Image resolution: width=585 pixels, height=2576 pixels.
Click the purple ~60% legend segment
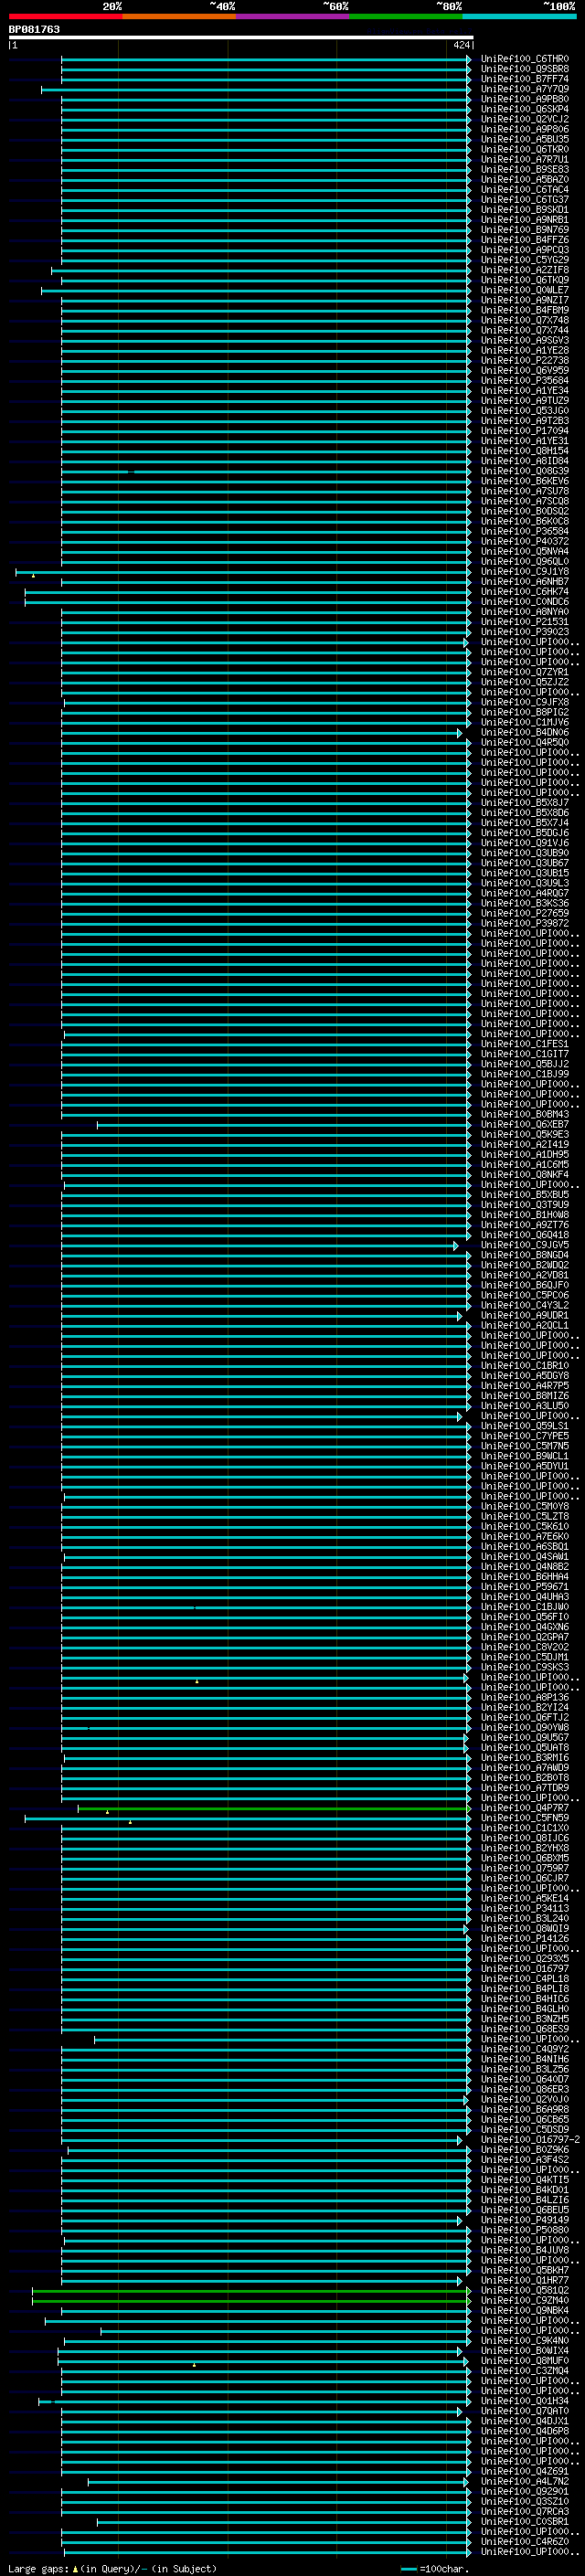[292, 16]
